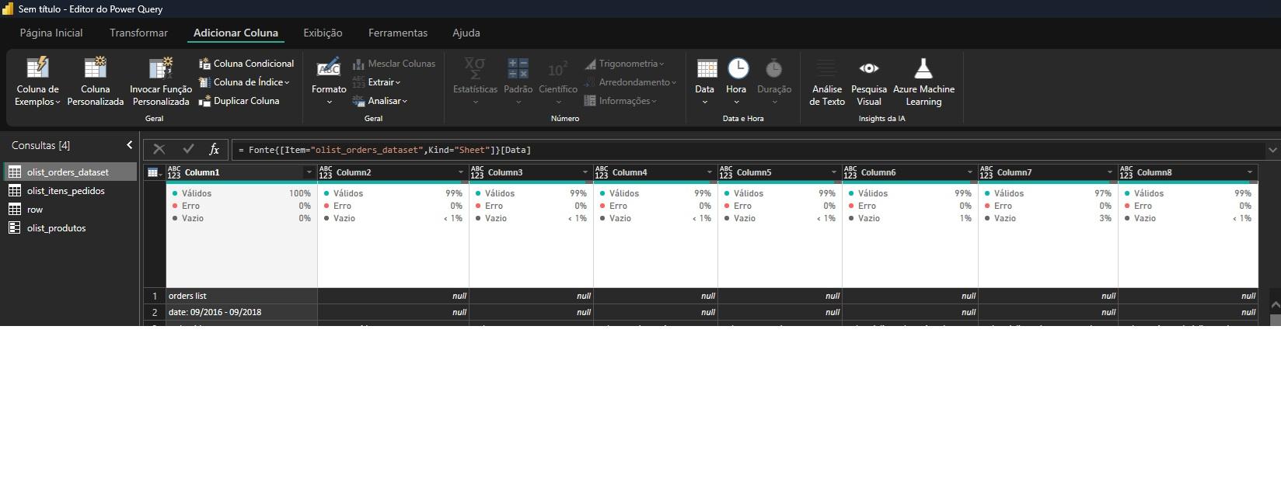The image size is (1281, 503).
Task: Select olist_orders_dataset query
Action: click(x=70, y=172)
